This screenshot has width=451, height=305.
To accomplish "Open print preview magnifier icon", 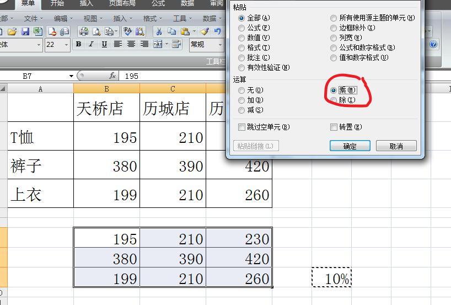I will (x=96, y=31).
